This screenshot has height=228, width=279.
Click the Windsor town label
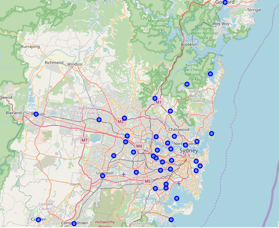click(75, 64)
